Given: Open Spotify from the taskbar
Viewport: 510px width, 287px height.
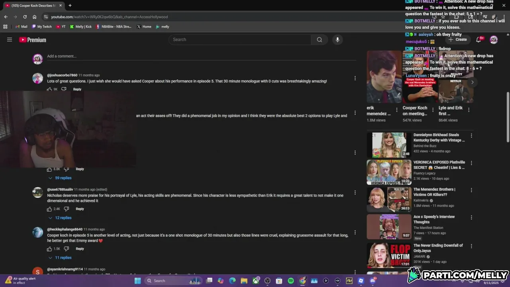Looking at the screenshot, I should (291, 281).
